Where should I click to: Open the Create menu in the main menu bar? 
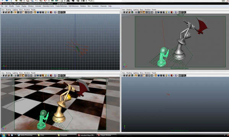click(x=18, y=6)
